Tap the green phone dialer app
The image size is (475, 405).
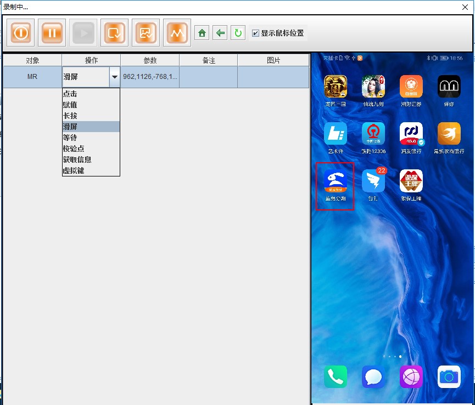coord(335,377)
